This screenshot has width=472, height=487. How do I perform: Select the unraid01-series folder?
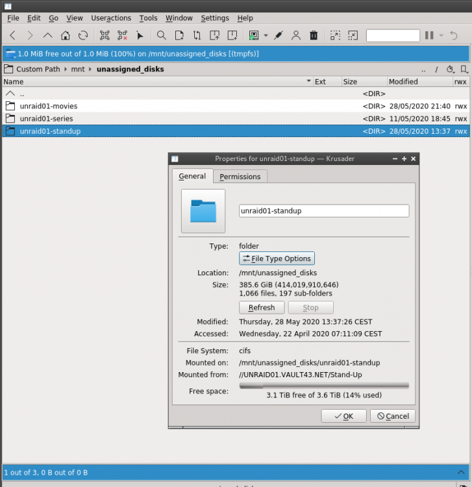(x=236, y=118)
